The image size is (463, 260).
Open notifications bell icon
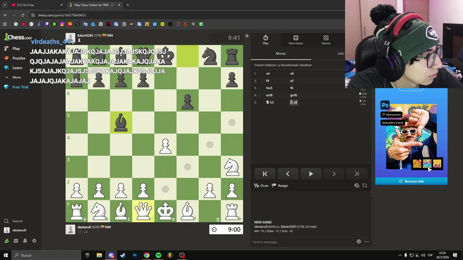tap(25, 241)
